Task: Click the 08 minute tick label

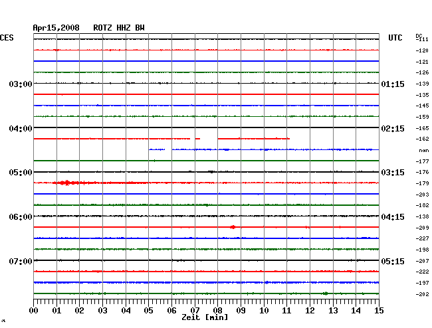Action: coord(217,311)
